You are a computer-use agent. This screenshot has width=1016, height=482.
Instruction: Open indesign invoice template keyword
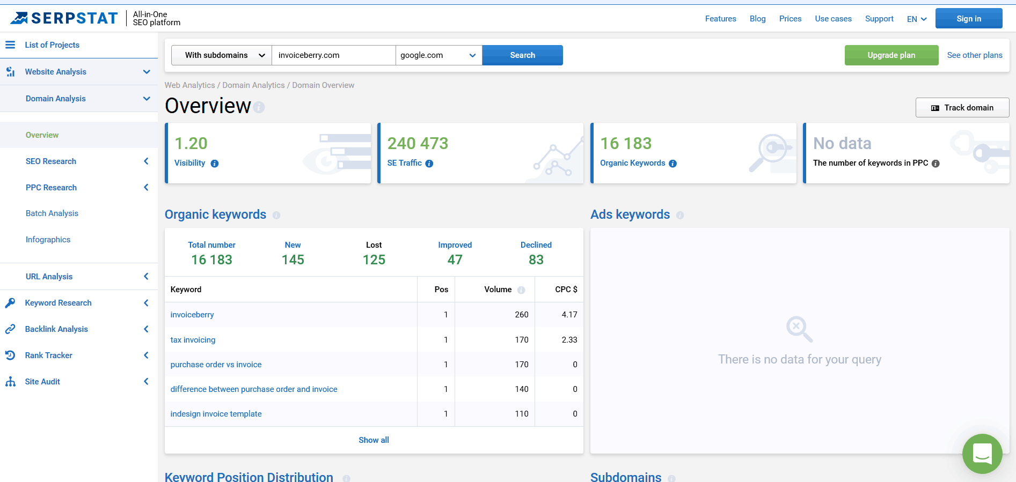[x=216, y=414]
